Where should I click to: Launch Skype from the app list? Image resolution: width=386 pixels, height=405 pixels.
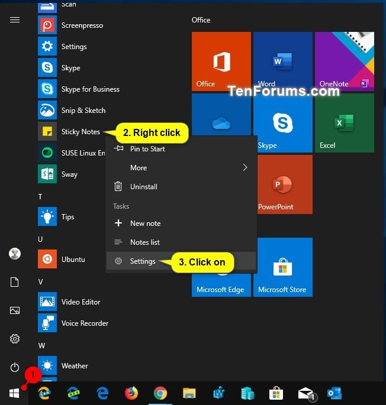(x=59, y=68)
